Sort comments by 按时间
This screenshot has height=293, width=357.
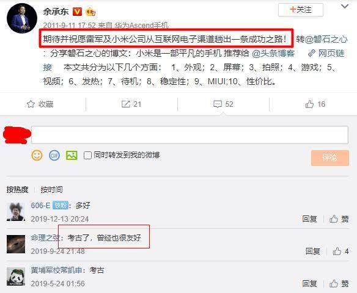tap(52, 189)
